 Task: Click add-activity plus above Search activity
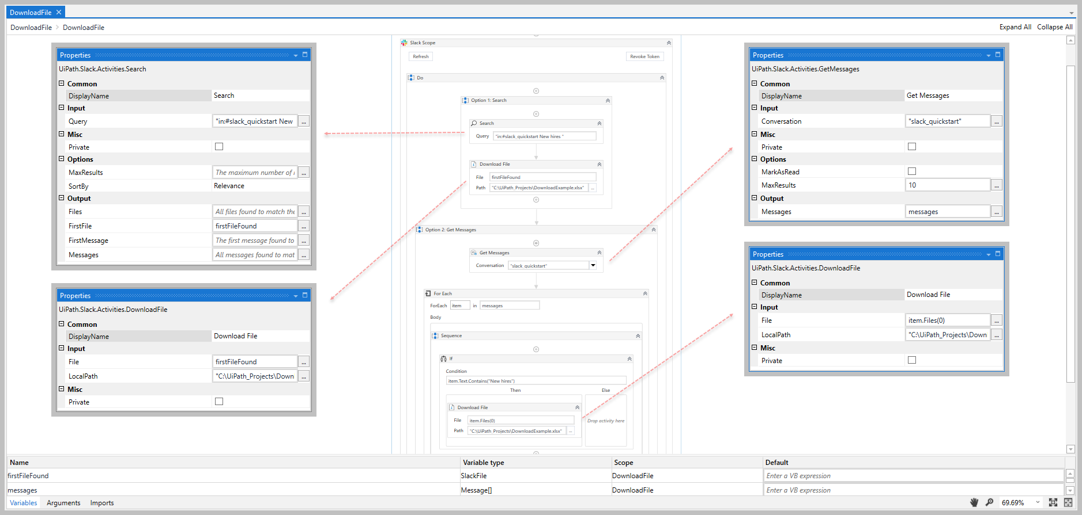click(x=536, y=114)
